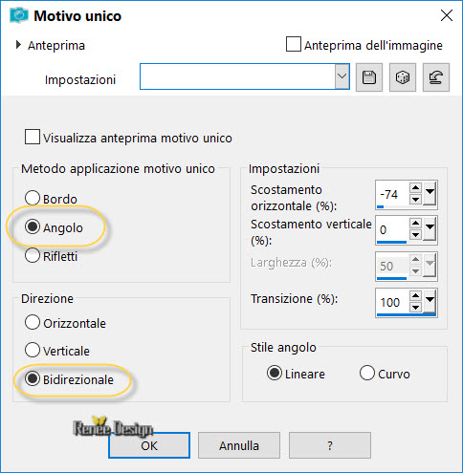Increase Scostamento orizzontale with the up arrow
463x473 pixels.
pyautogui.click(x=415, y=187)
